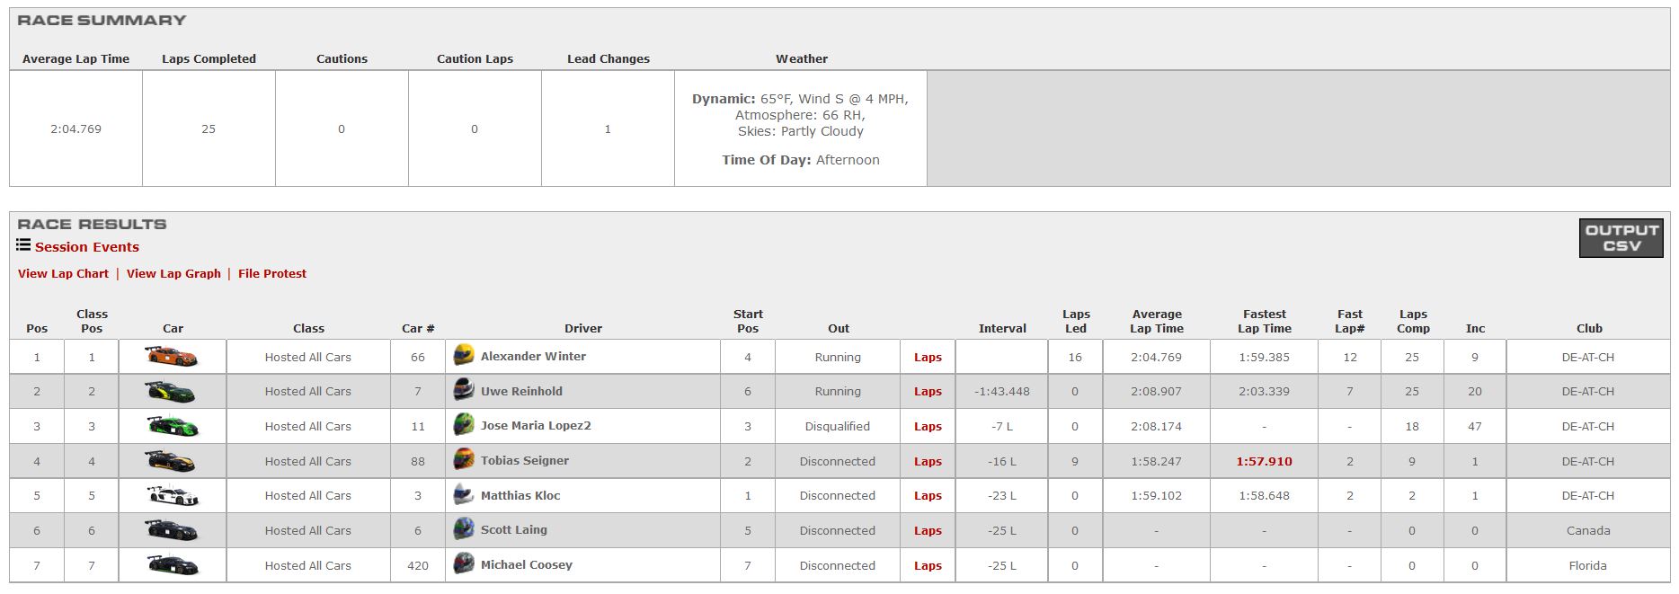1679x594 pixels.
Task: Open Laps link for Jose Maria Lopez2
Action: point(928,427)
